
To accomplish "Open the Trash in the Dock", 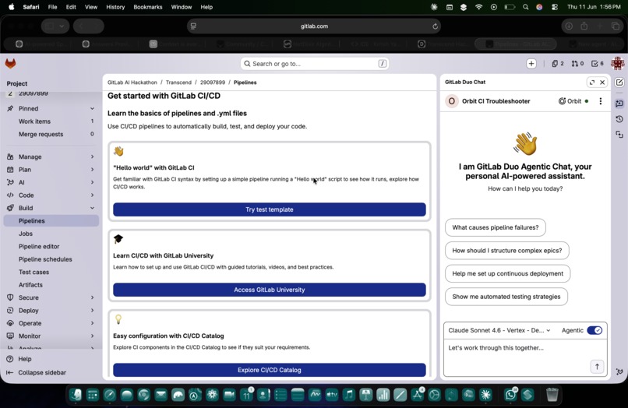I will point(552,395).
